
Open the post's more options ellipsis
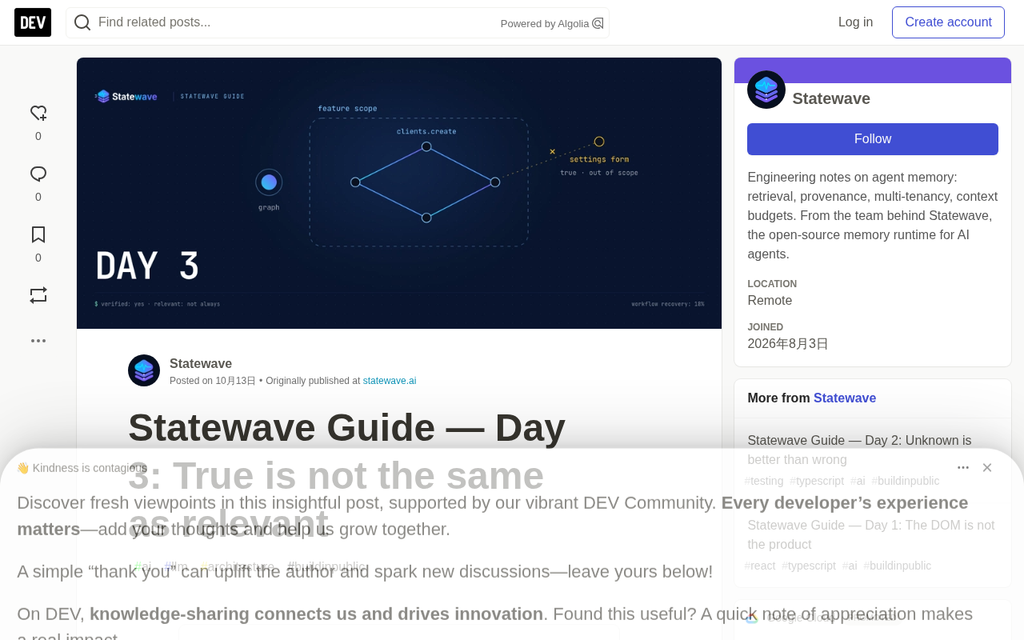38,341
